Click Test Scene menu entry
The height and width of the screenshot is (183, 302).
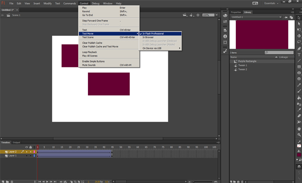pyautogui.click(x=109, y=38)
